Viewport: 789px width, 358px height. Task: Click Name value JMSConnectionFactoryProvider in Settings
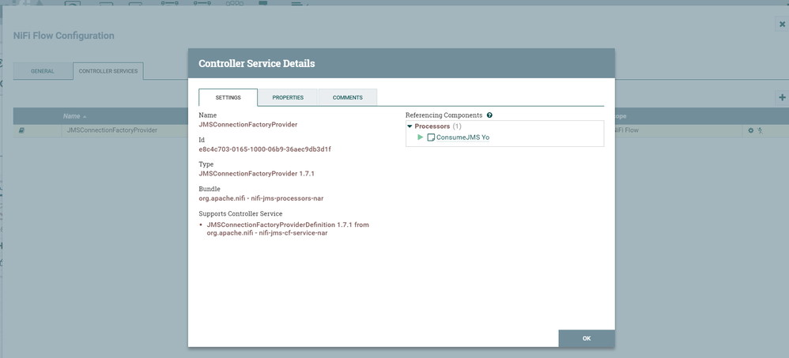[248, 124]
